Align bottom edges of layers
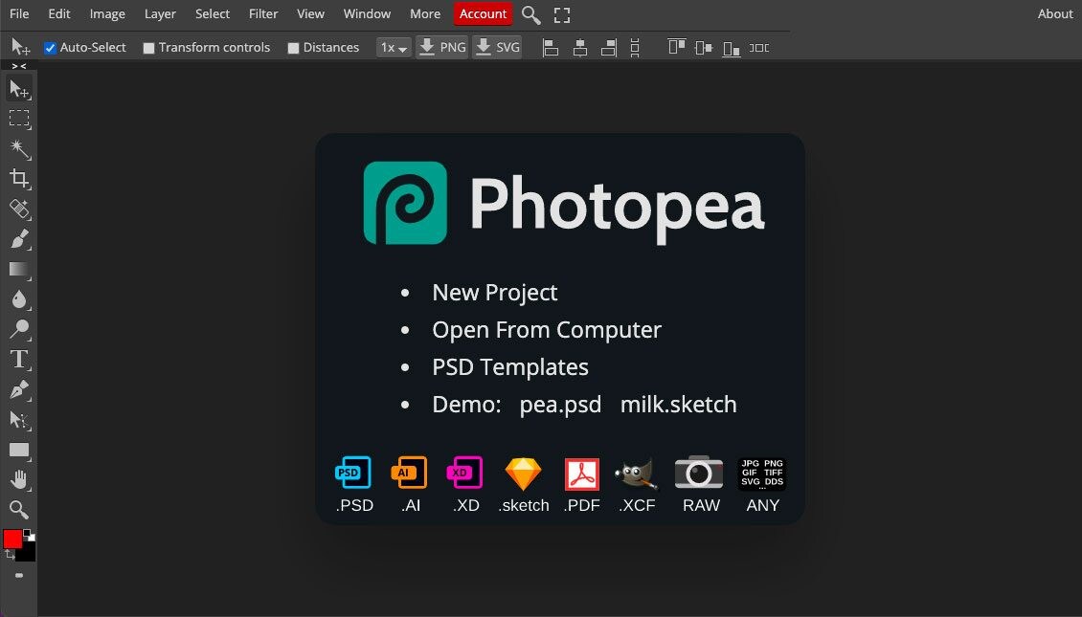The image size is (1082, 617). pyautogui.click(x=732, y=48)
